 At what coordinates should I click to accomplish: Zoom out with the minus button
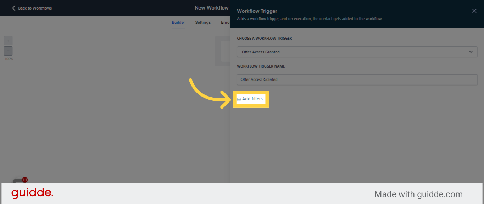pyautogui.click(x=8, y=51)
